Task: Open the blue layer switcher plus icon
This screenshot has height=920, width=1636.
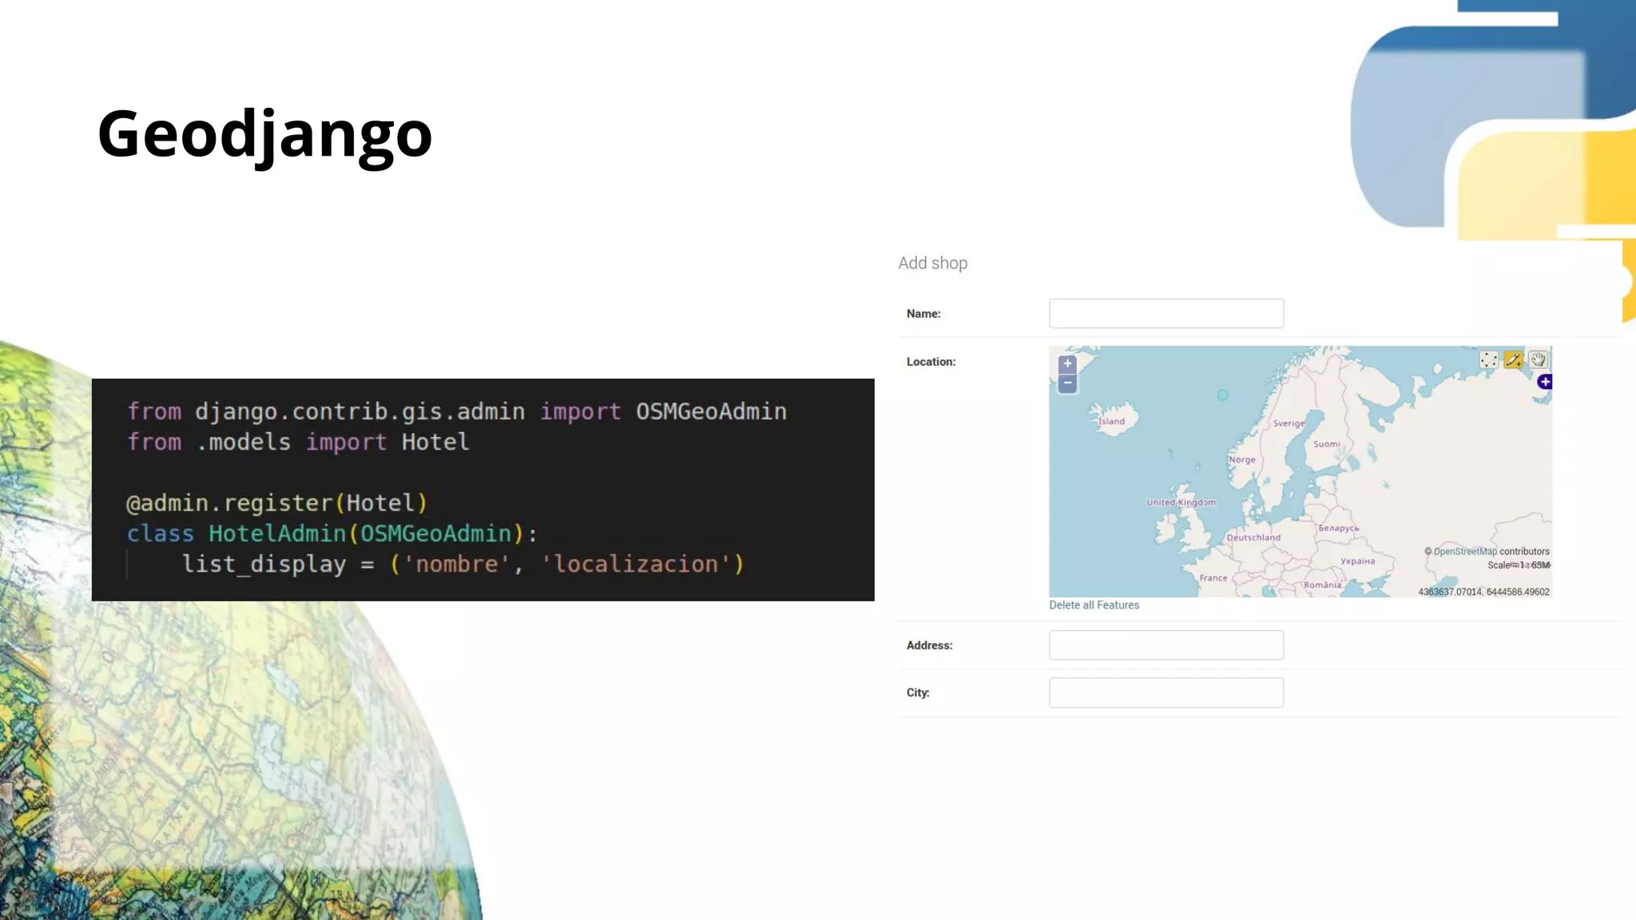Action: 1545,382
